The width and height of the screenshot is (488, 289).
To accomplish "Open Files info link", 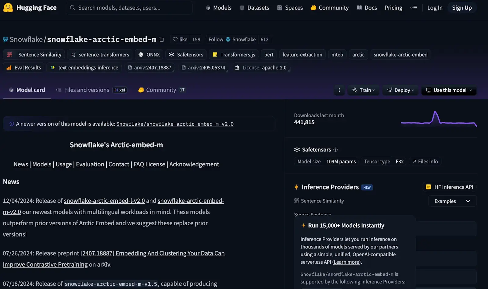I will click(x=425, y=162).
